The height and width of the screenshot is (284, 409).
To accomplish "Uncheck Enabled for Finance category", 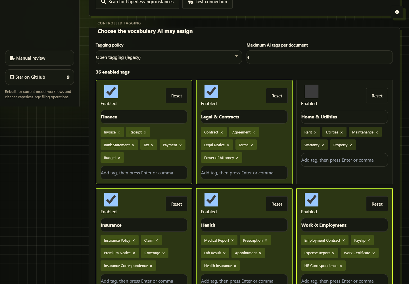I will [x=111, y=91].
